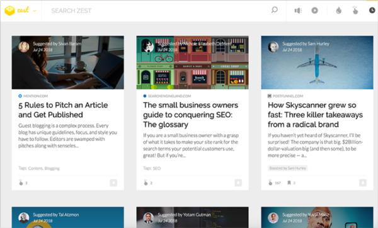378x228 pixels.
Task: Toggle bookmark on 5 Rules to Pitch card
Action: click(x=113, y=183)
